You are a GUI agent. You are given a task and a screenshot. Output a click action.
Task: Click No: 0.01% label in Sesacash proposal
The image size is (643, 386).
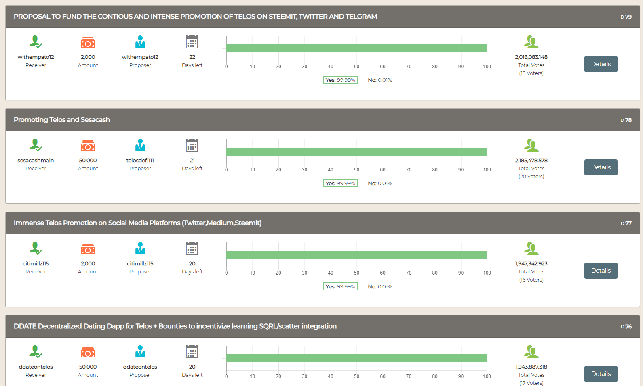click(380, 183)
